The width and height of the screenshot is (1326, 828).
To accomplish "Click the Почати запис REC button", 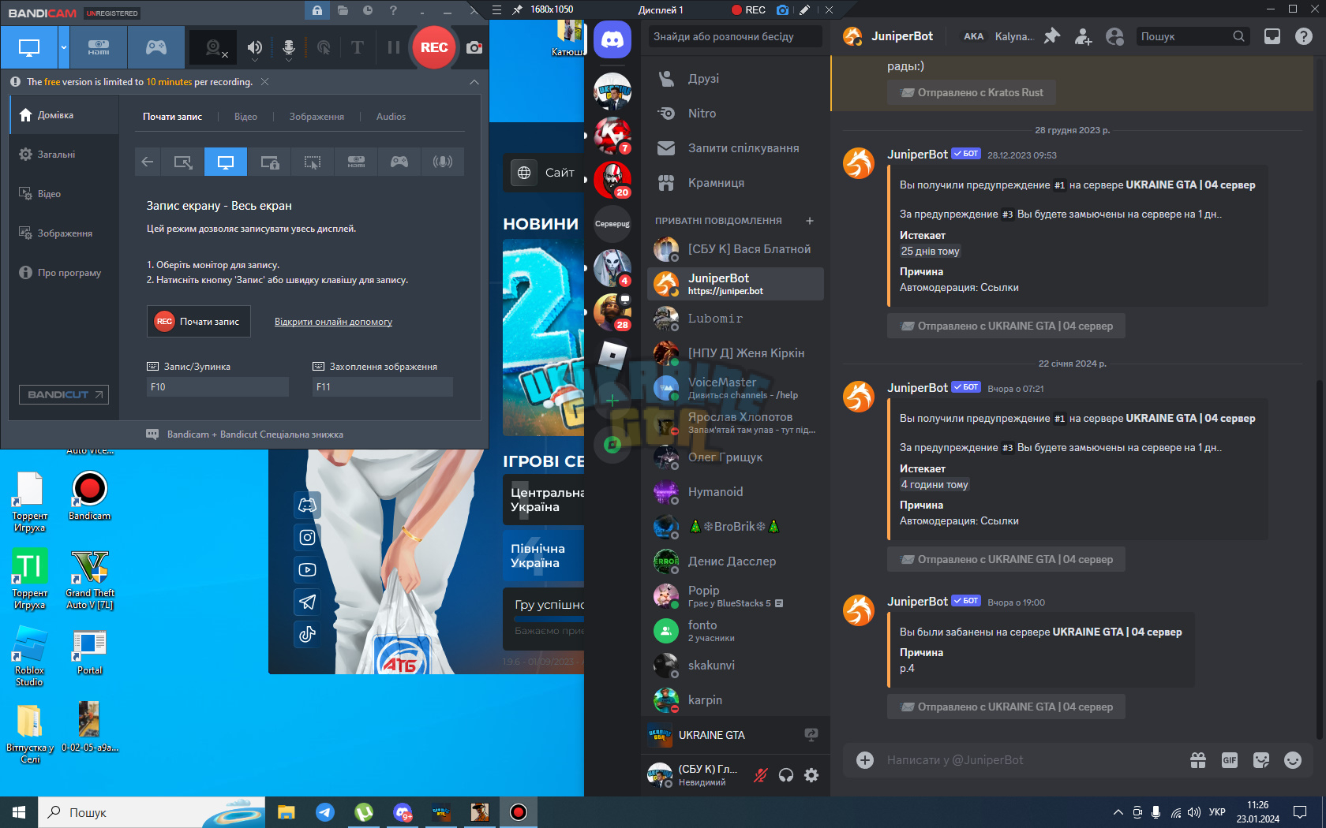I will 199,322.
